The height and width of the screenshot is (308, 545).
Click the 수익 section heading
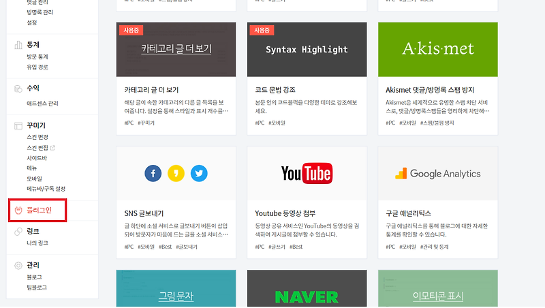click(33, 89)
